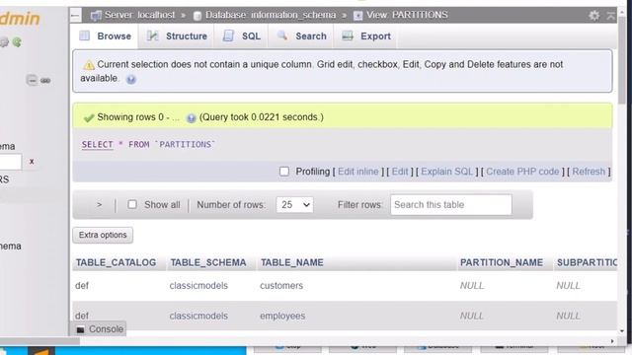
Task: Refresh the query results
Action: (x=589, y=172)
